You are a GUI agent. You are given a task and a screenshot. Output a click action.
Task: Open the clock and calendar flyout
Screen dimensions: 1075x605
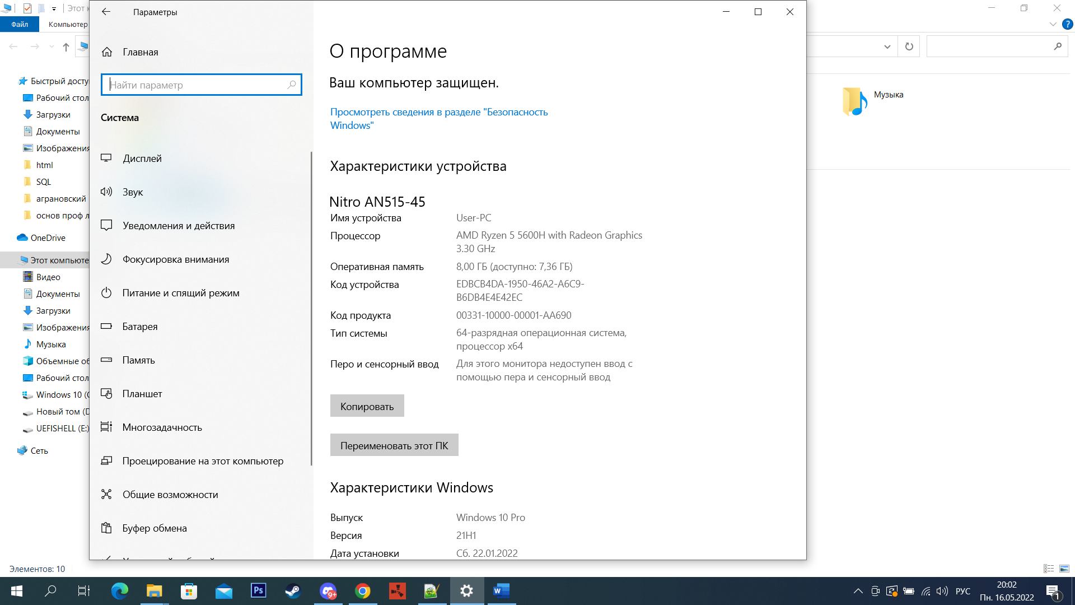click(1007, 591)
